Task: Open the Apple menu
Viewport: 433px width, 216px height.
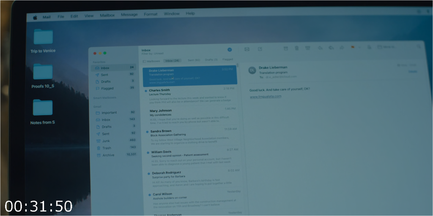Action: [x=35, y=17]
